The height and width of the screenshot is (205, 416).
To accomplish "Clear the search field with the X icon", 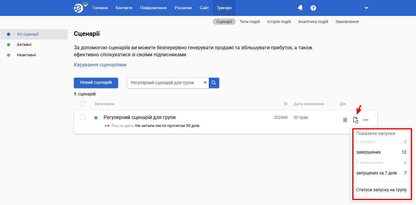I will (x=205, y=83).
